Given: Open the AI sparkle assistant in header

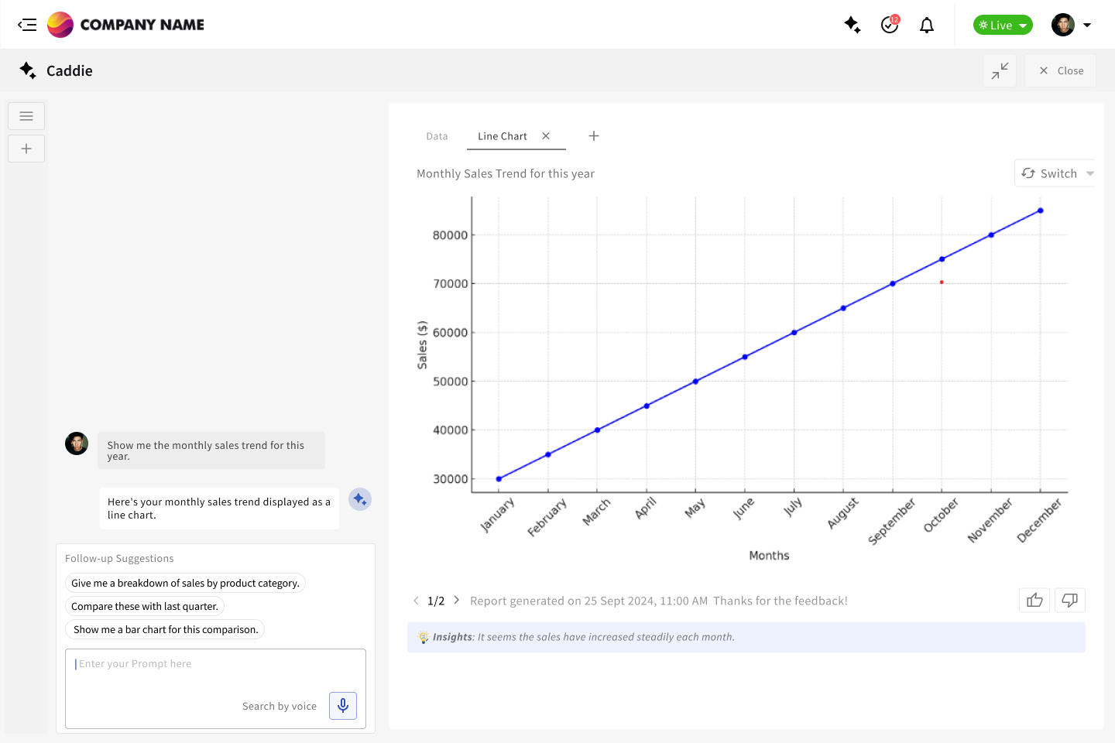Looking at the screenshot, I should [x=853, y=25].
